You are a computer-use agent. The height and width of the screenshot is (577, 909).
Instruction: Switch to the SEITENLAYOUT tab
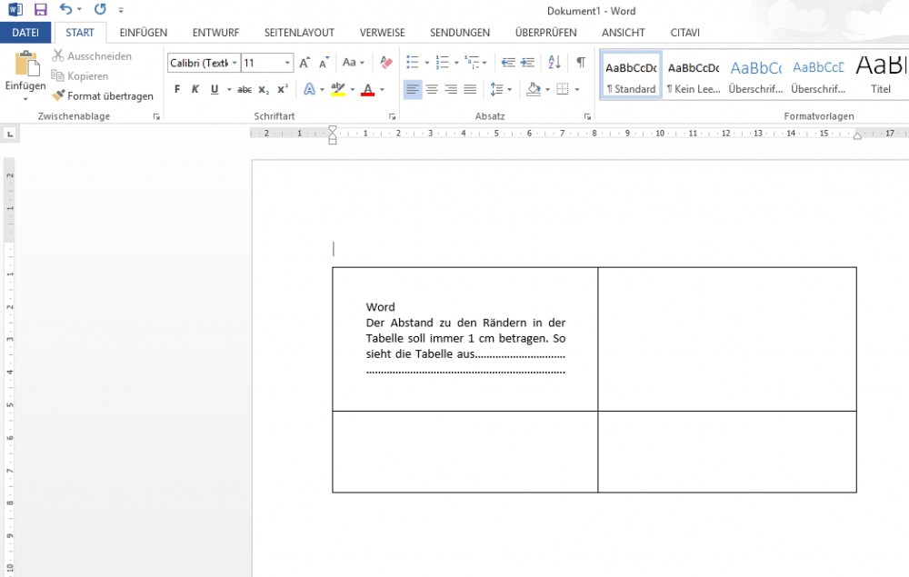(299, 33)
